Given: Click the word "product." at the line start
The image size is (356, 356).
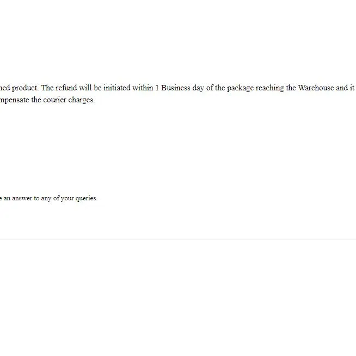Looking at the screenshot, I should [x=25, y=88].
